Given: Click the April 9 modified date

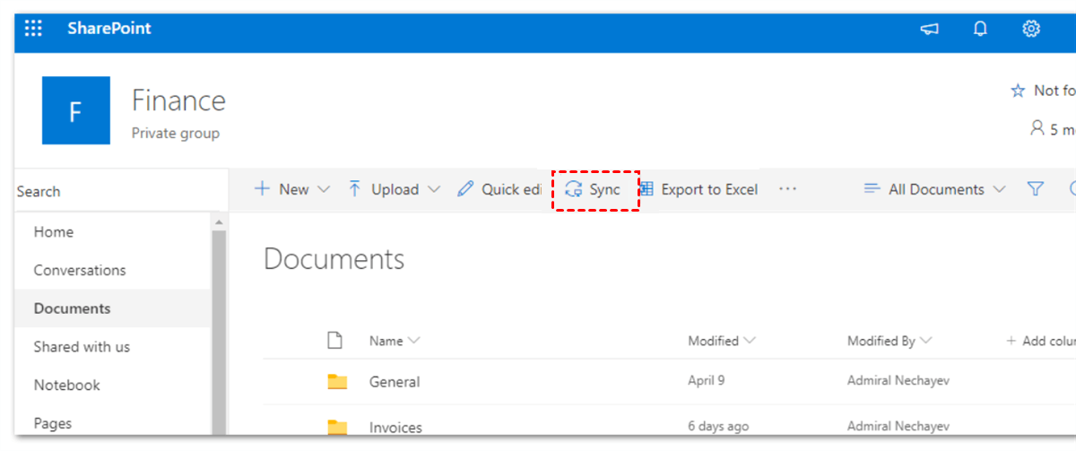Looking at the screenshot, I should (x=707, y=381).
